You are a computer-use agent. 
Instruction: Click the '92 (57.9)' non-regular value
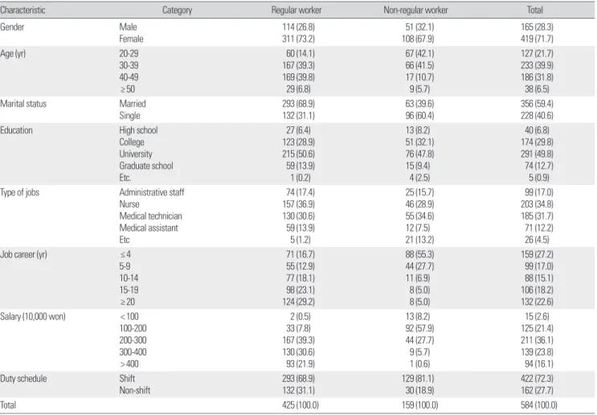click(x=419, y=328)
